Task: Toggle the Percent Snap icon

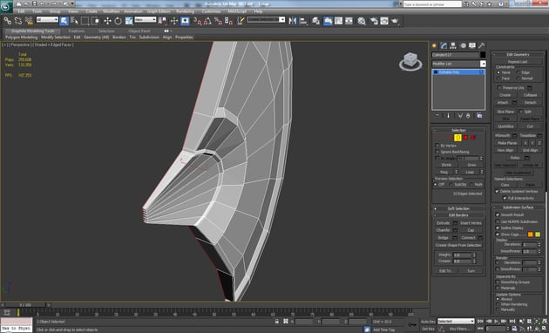Action: (218, 21)
